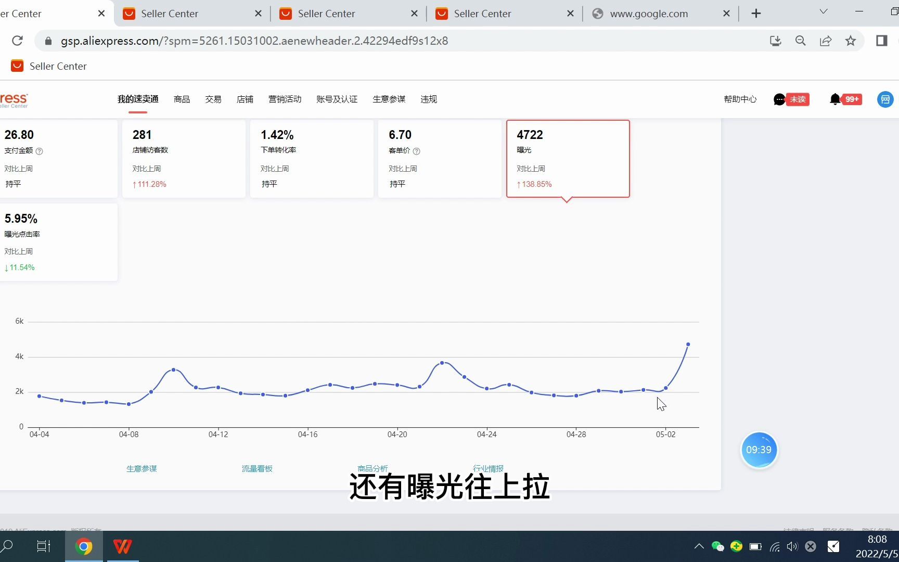
Task: Open the browser side panel icon
Action: click(x=881, y=41)
